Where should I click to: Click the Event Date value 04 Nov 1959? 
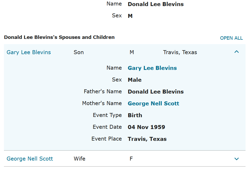pyautogui.click(x=146, y=127)
